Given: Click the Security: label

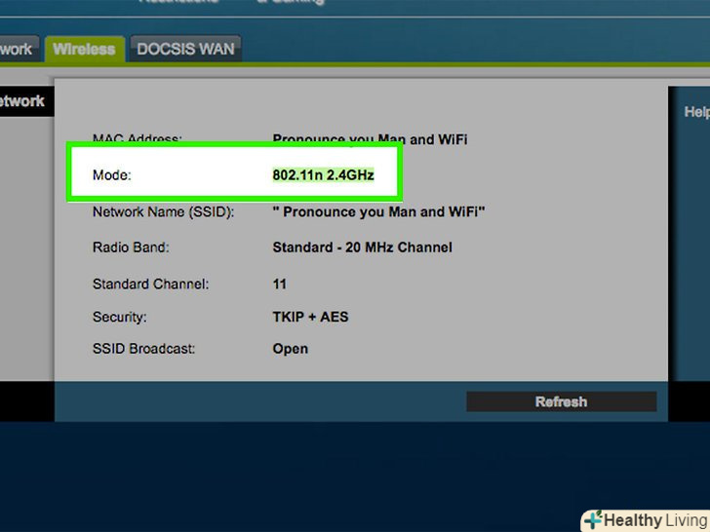Looking at the screenshot, I should coord(120,317).
